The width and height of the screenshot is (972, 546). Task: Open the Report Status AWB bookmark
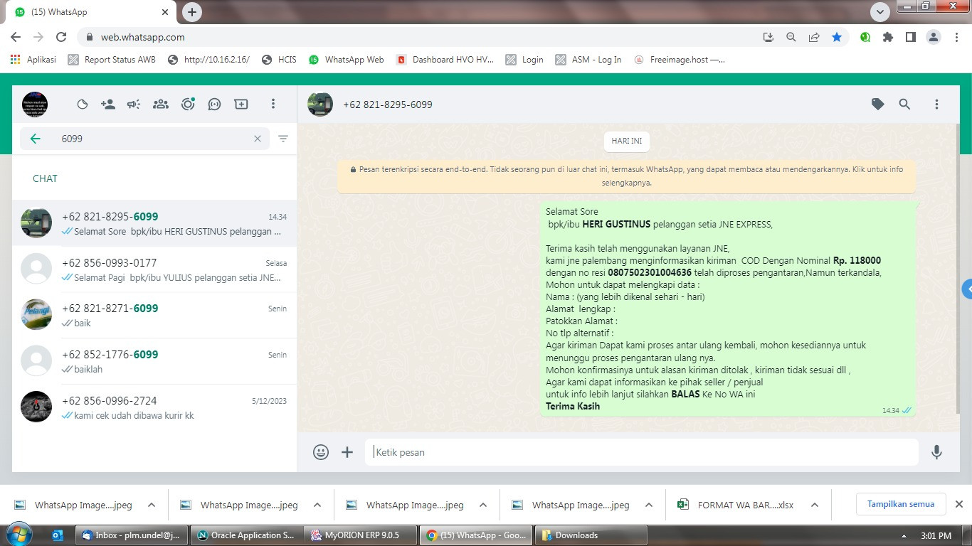(x=112, y=60)
